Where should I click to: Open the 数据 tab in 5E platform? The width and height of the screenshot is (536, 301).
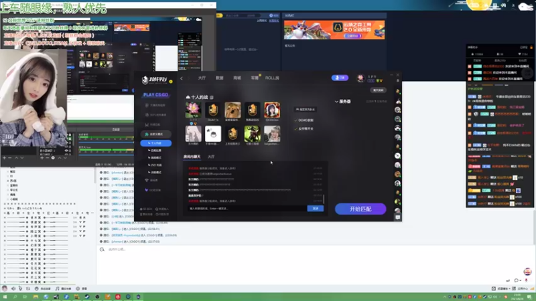[220, 78]
